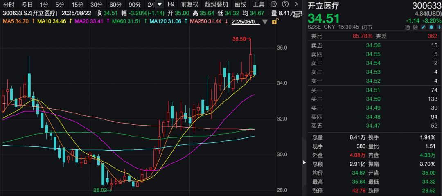Open the 画线 drawing tools
The image size is (442, 196).
[x=241, y=5]
